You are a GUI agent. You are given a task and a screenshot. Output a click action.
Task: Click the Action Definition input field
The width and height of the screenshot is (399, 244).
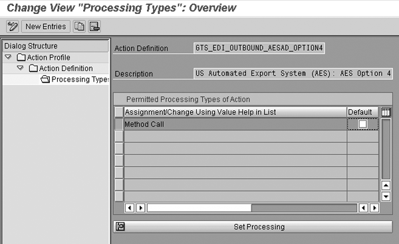coord(259,48)
